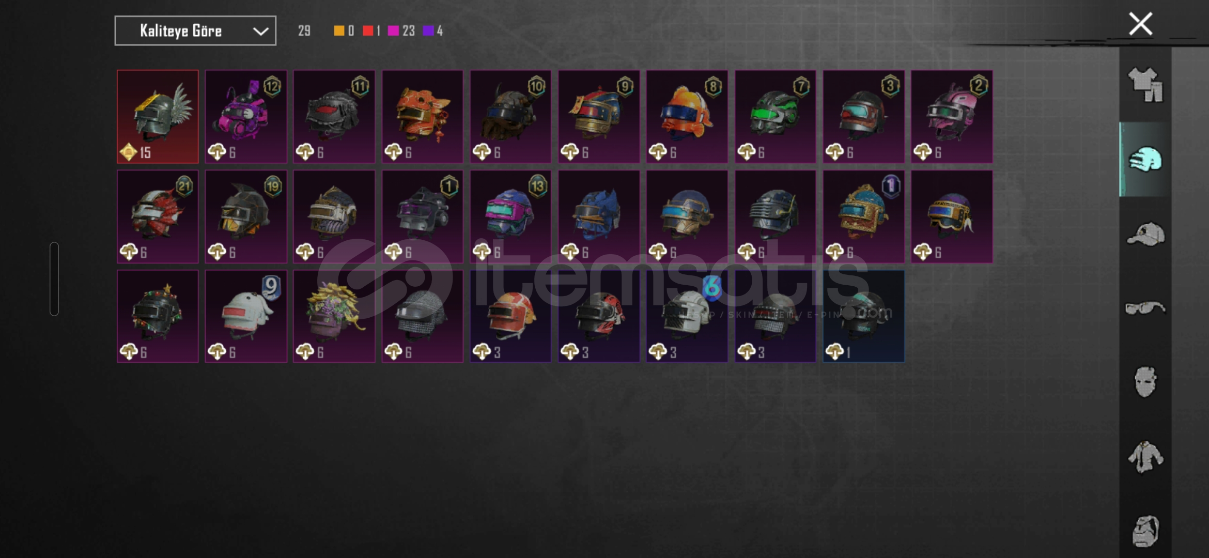Select the pink bunny helmet numbered 12

pyautogui.click(x=246, y=117)
